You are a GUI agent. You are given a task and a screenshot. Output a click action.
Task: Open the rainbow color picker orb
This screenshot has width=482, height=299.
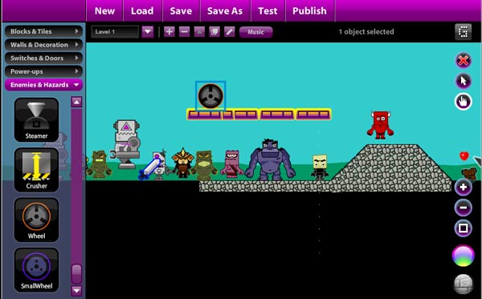(464, 256)
